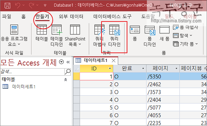Click the cell containing /2404
The image size is (207, 126).
(163, 100)
